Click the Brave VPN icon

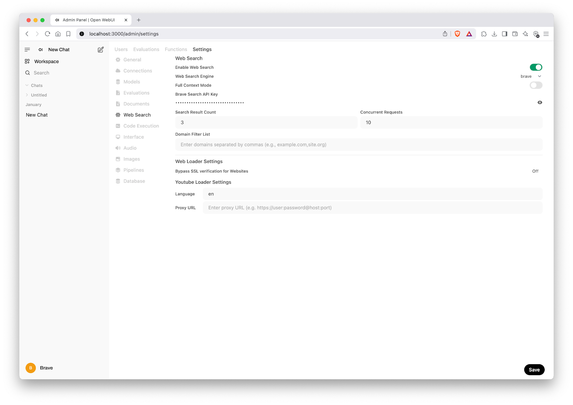[536, 34]
